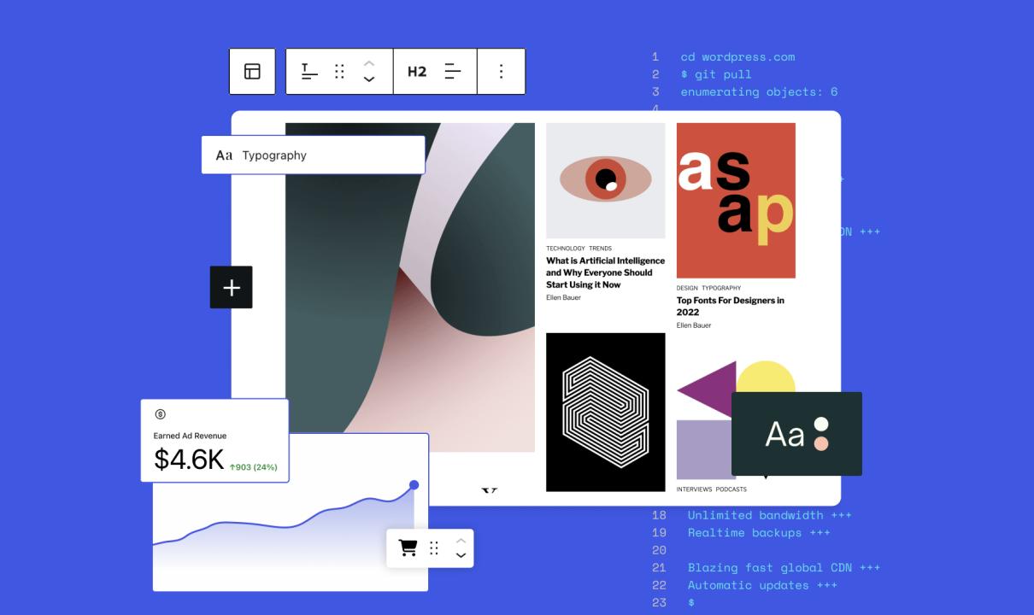This screenshot has width=1034, height=615.
Task: Click the layout block icon in toolbar
Action: pos(252,72)
